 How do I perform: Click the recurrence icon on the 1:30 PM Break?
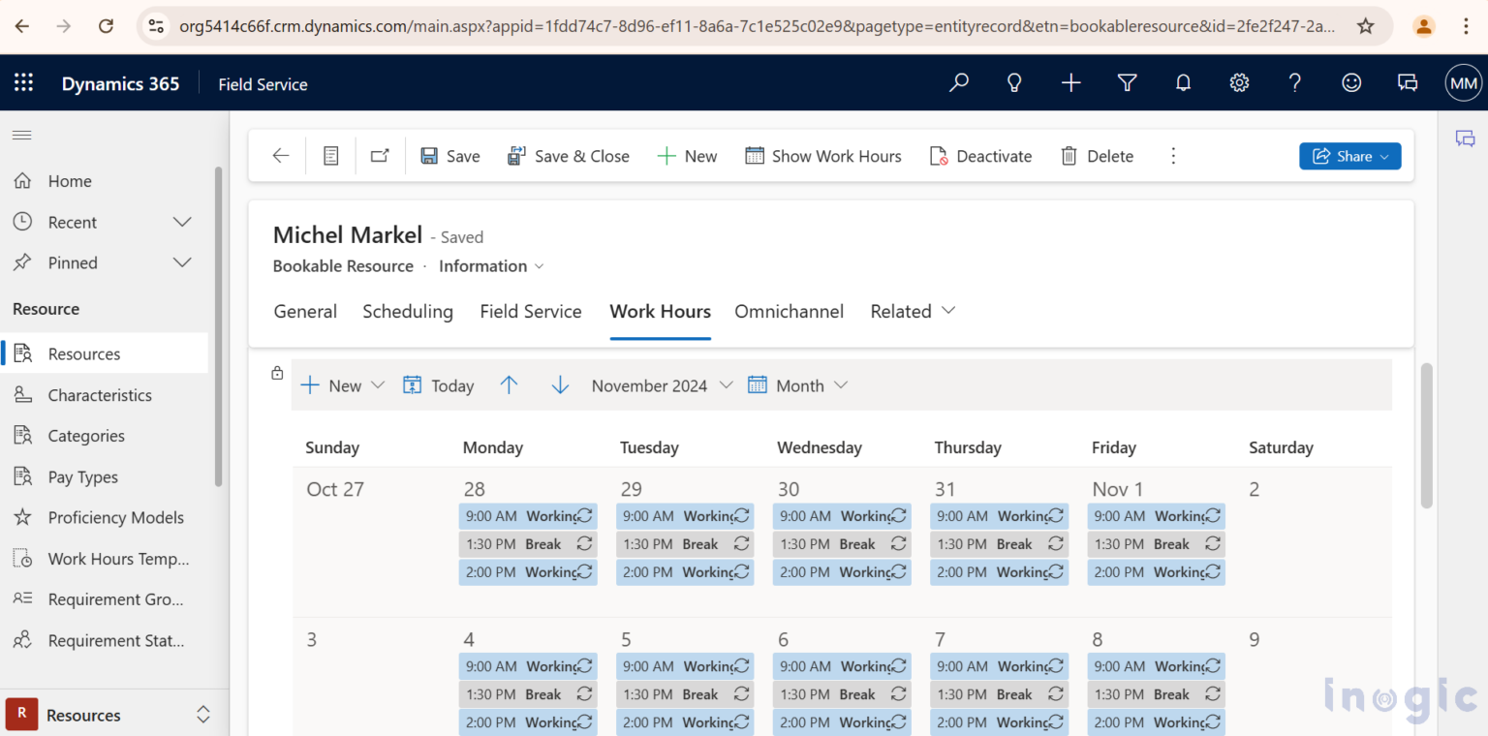(584, 543)
